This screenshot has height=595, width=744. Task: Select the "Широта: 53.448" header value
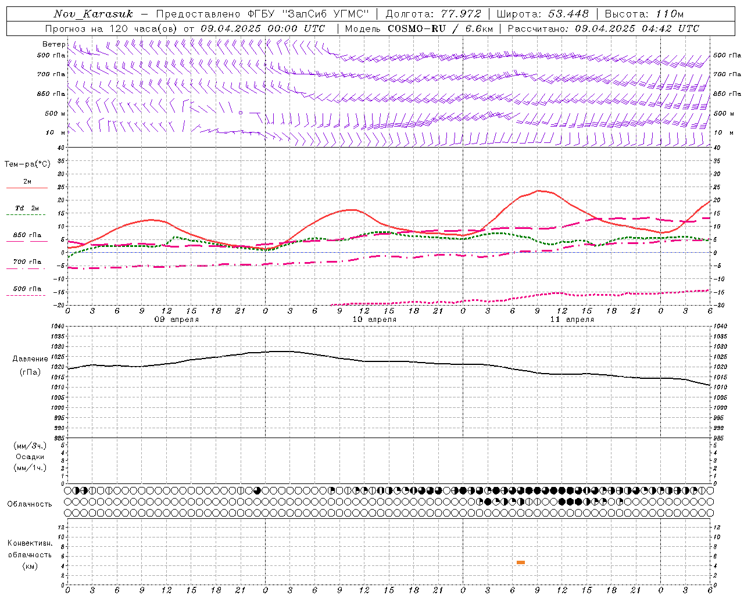click(542, 14)
